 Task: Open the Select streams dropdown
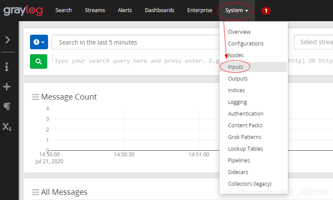(313, 42)
